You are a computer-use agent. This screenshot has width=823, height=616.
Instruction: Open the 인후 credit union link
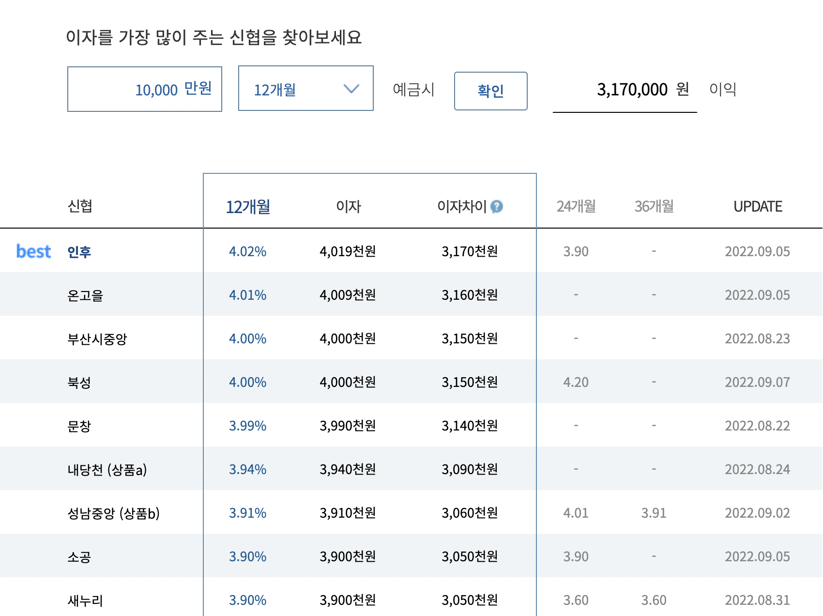point(79,252)
